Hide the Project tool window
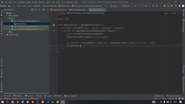The image size is (185, 104). (x=47, y=10)
